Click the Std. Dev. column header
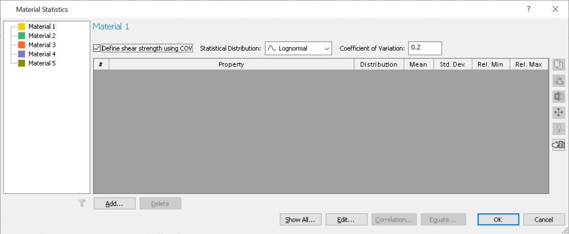This screenshot has height=234, width=569. tap(453, 65)
